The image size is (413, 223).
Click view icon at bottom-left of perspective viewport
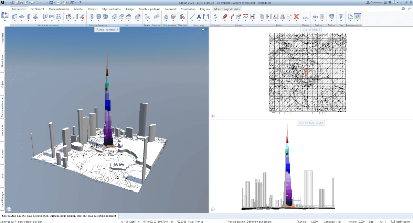(x=9, y=209)
